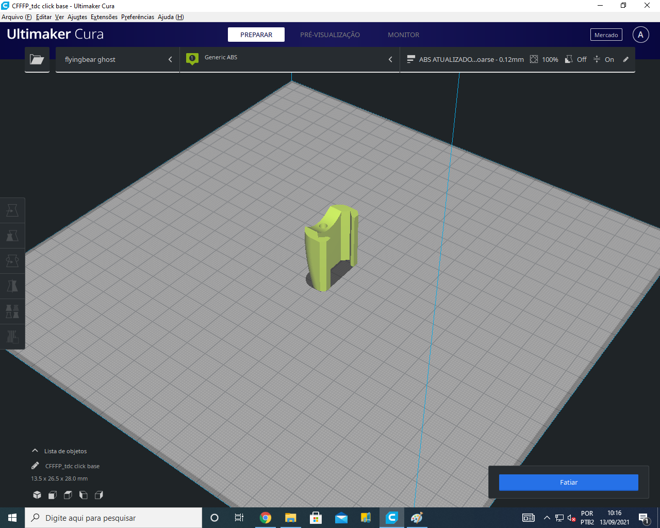Screen dimensions: 660x528
Task: Select the Rotate tool in left toolbar
Action: pyautogui.click(x=12, y=261)
